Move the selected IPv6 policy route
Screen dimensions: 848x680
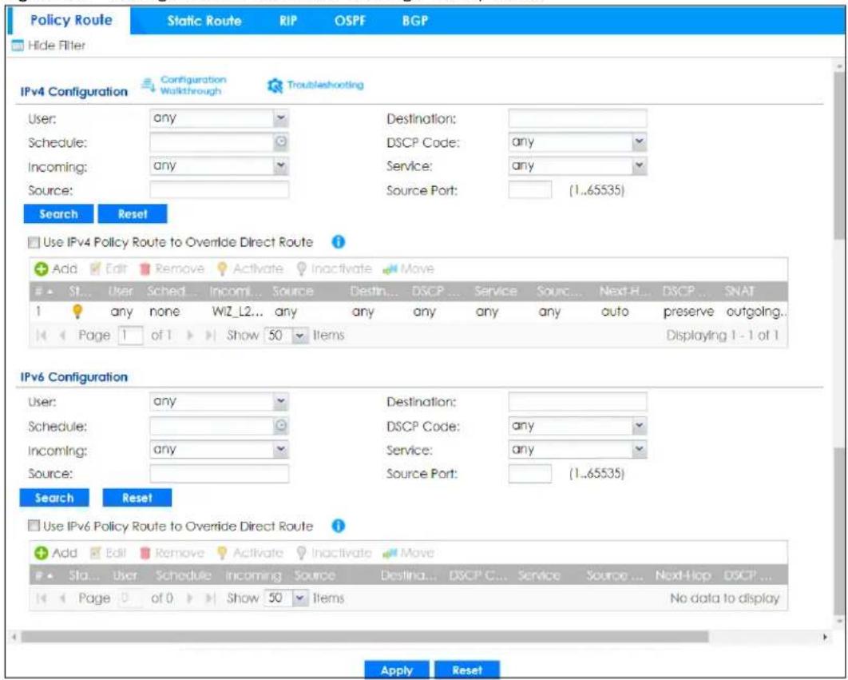click(x=408, y=553)
